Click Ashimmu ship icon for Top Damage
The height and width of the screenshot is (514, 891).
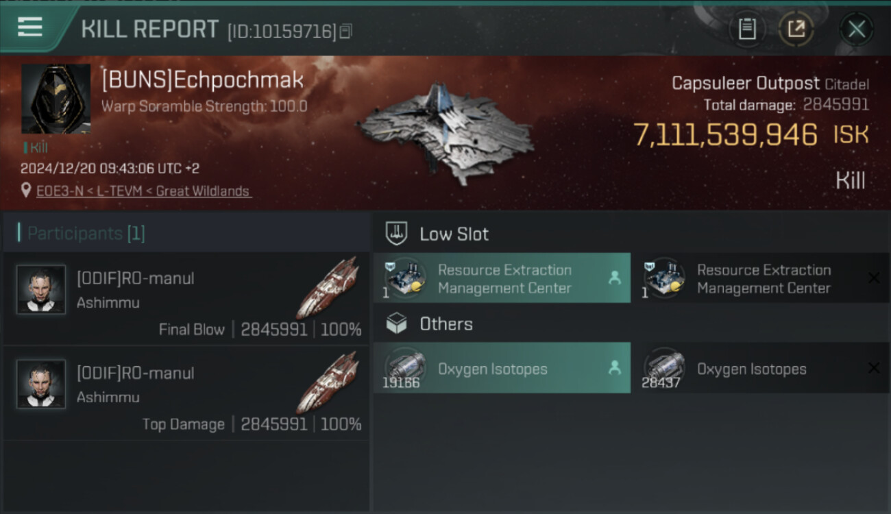328,382
